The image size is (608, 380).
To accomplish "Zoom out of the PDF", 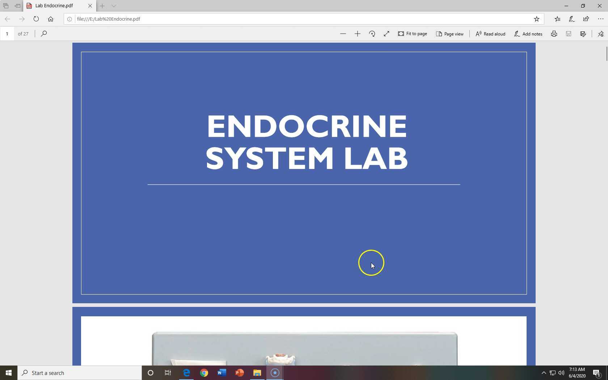I will tap(343, 34).
